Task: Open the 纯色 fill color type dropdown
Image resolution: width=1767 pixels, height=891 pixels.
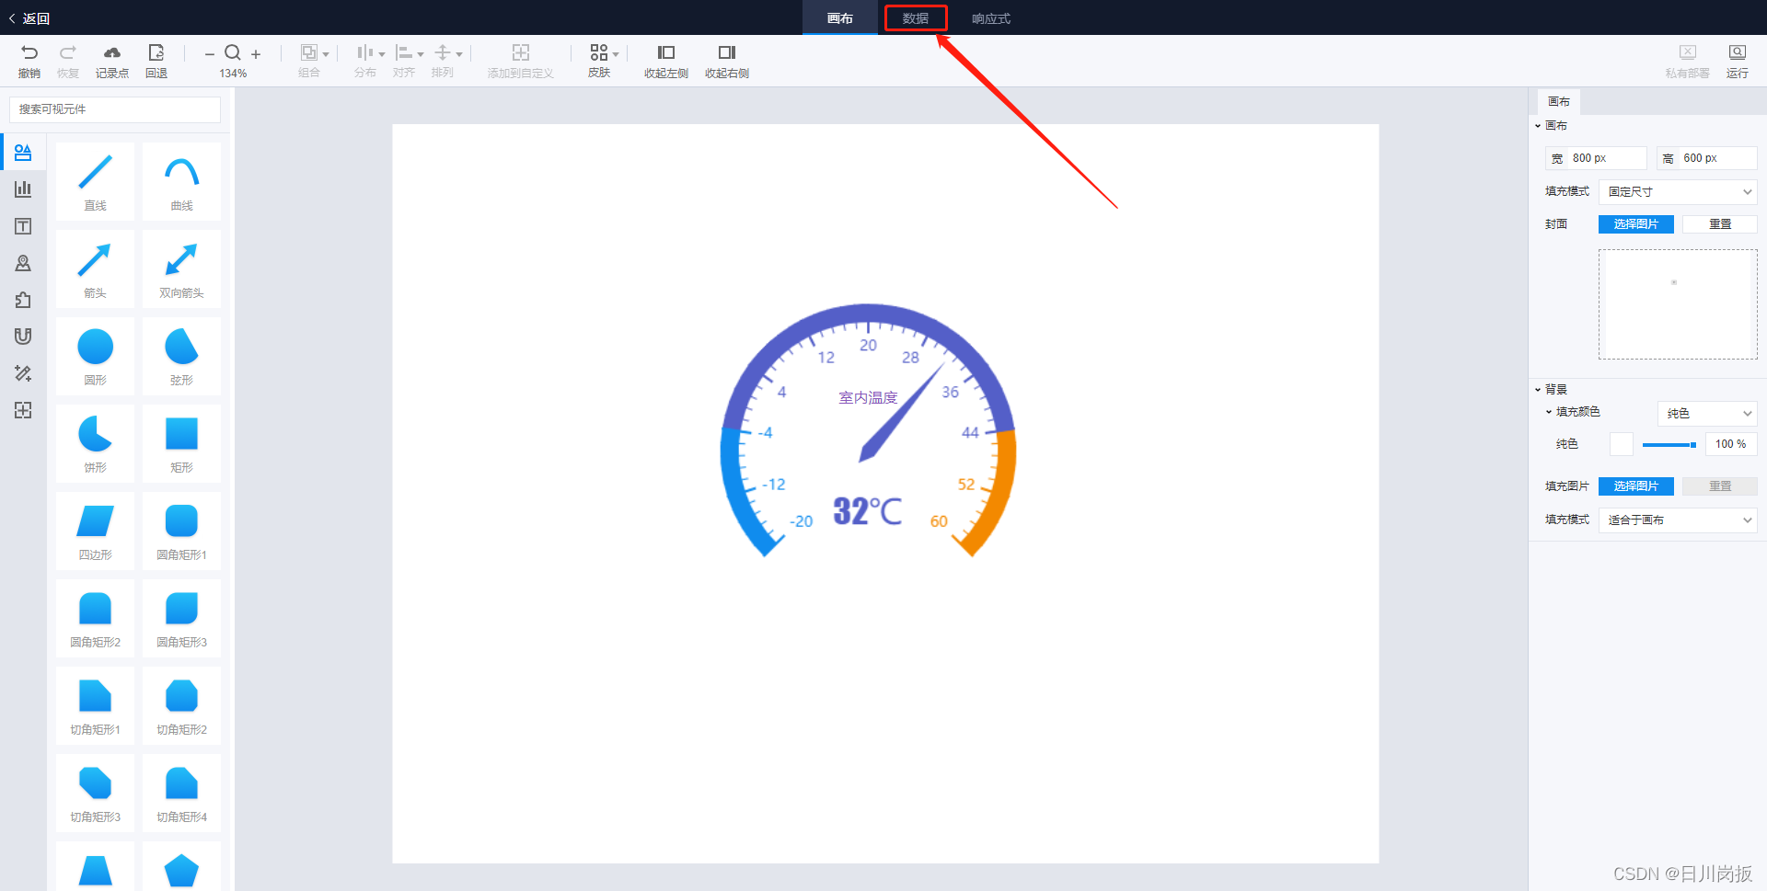Action: click(1707, 414)
